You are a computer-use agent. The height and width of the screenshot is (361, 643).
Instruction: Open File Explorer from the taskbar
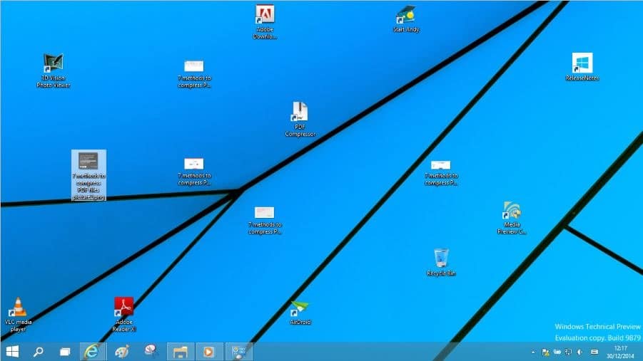[180, 352]
